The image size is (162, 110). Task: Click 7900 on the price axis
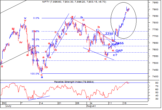point(155,9)
